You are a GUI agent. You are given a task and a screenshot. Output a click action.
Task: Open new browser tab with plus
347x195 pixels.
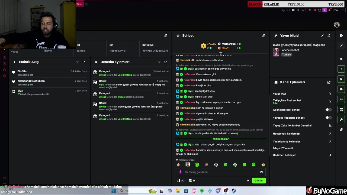pyautogui.click(x=86, y=4)
